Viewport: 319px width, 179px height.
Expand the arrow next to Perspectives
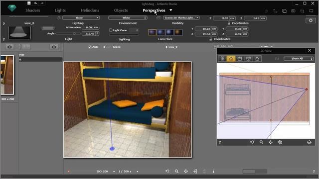(170, 10)
